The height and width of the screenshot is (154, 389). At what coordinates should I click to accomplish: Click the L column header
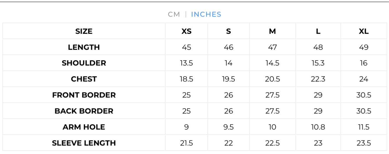tap(318, 31)
